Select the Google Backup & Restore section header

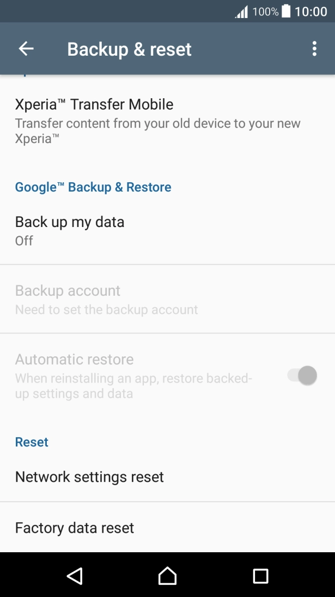(93, 187)
